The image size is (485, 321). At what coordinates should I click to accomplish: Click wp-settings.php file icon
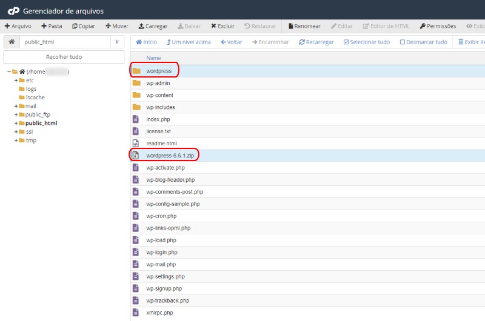click(135, 276)
